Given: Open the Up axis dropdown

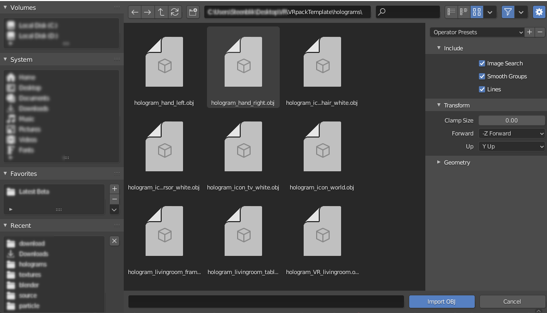Looking at the screenshot, I should point(512,146).
